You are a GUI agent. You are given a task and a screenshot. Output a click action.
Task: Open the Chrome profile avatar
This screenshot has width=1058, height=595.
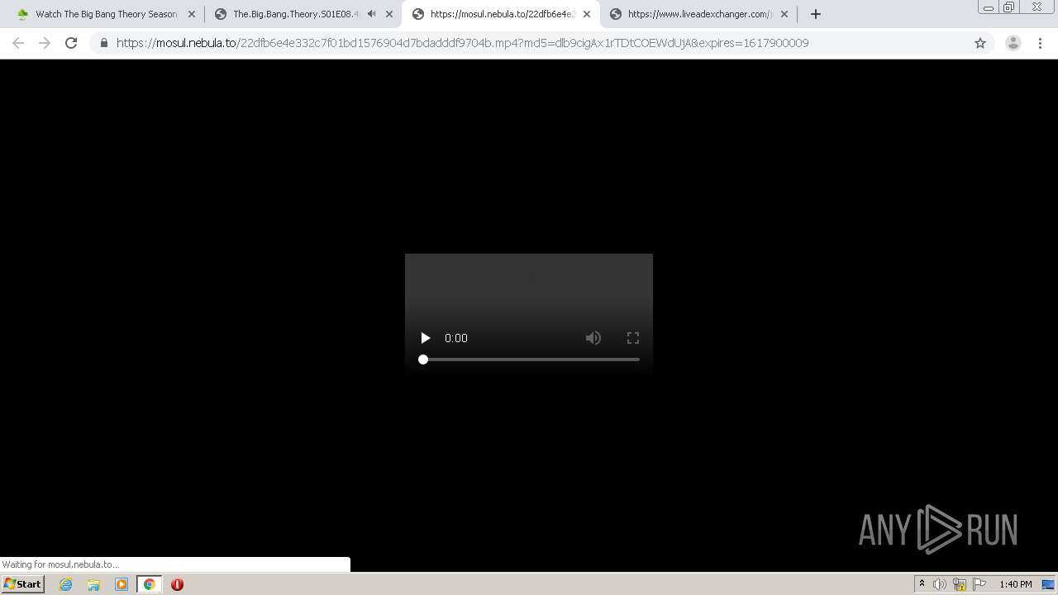pyautogui.click(x=1013, y=43)
